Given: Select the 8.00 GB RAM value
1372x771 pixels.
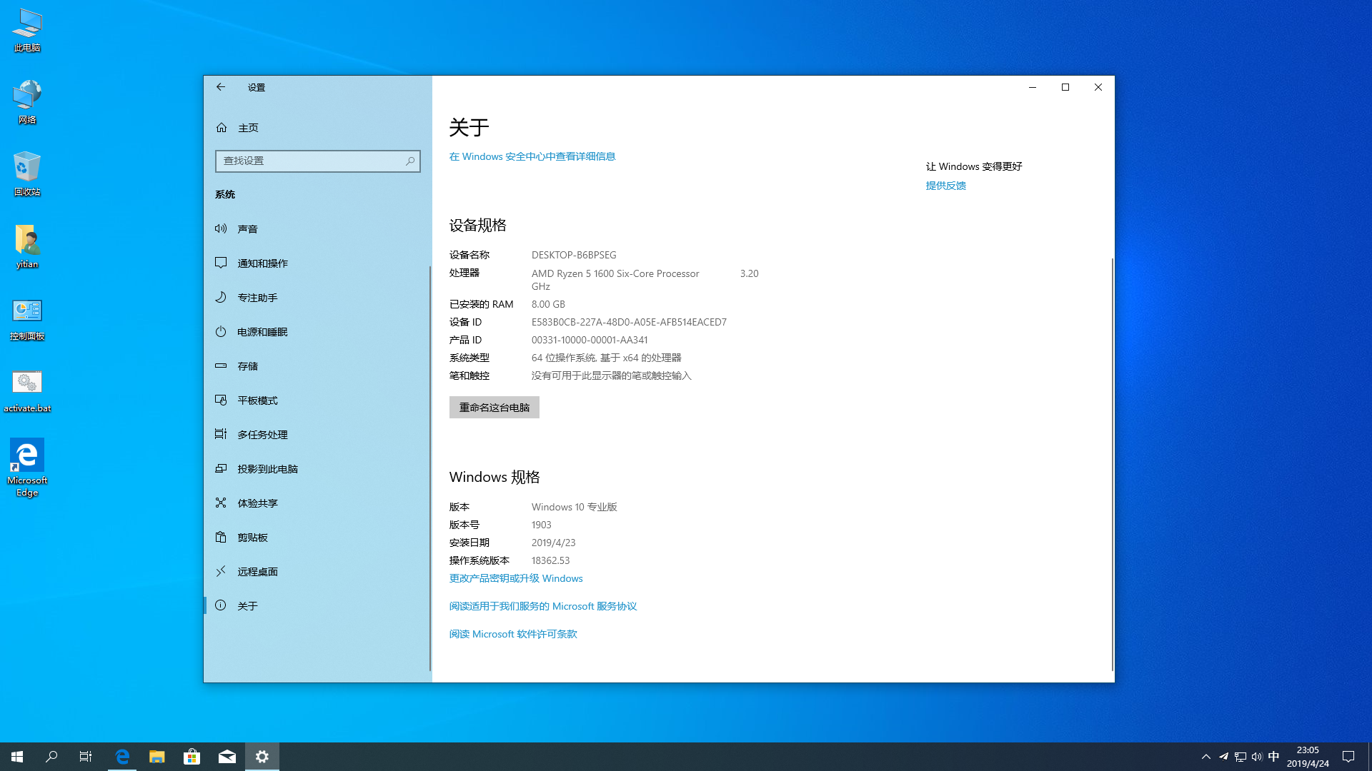Looking at the screenshot, I should coord(548,304).
